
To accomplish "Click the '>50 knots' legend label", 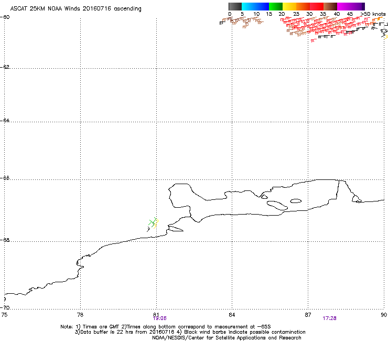I will pyautogui.click(x=373, y=14).
